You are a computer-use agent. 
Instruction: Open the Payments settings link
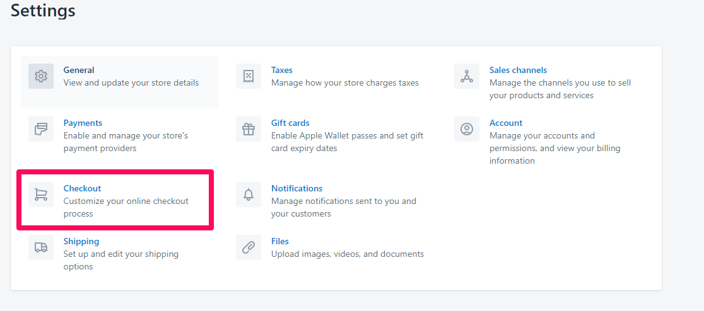click(x=83, y=123)
